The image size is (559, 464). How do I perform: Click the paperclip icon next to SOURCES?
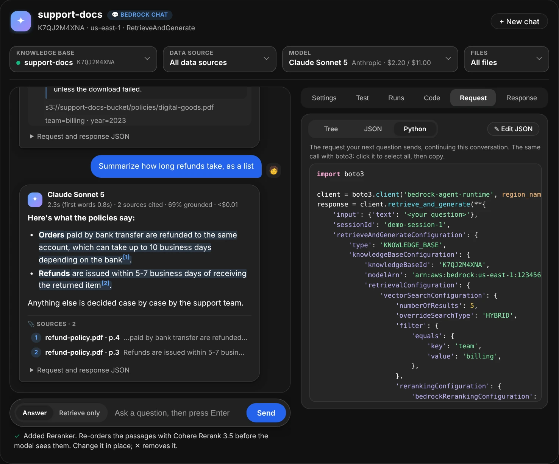(31, 324)
